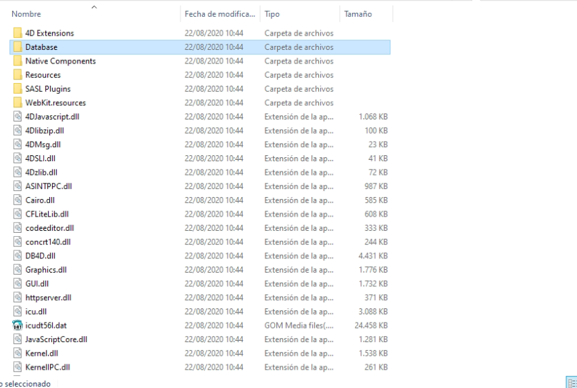Click the ASINTPPC.dll file icon

(18, 186)
